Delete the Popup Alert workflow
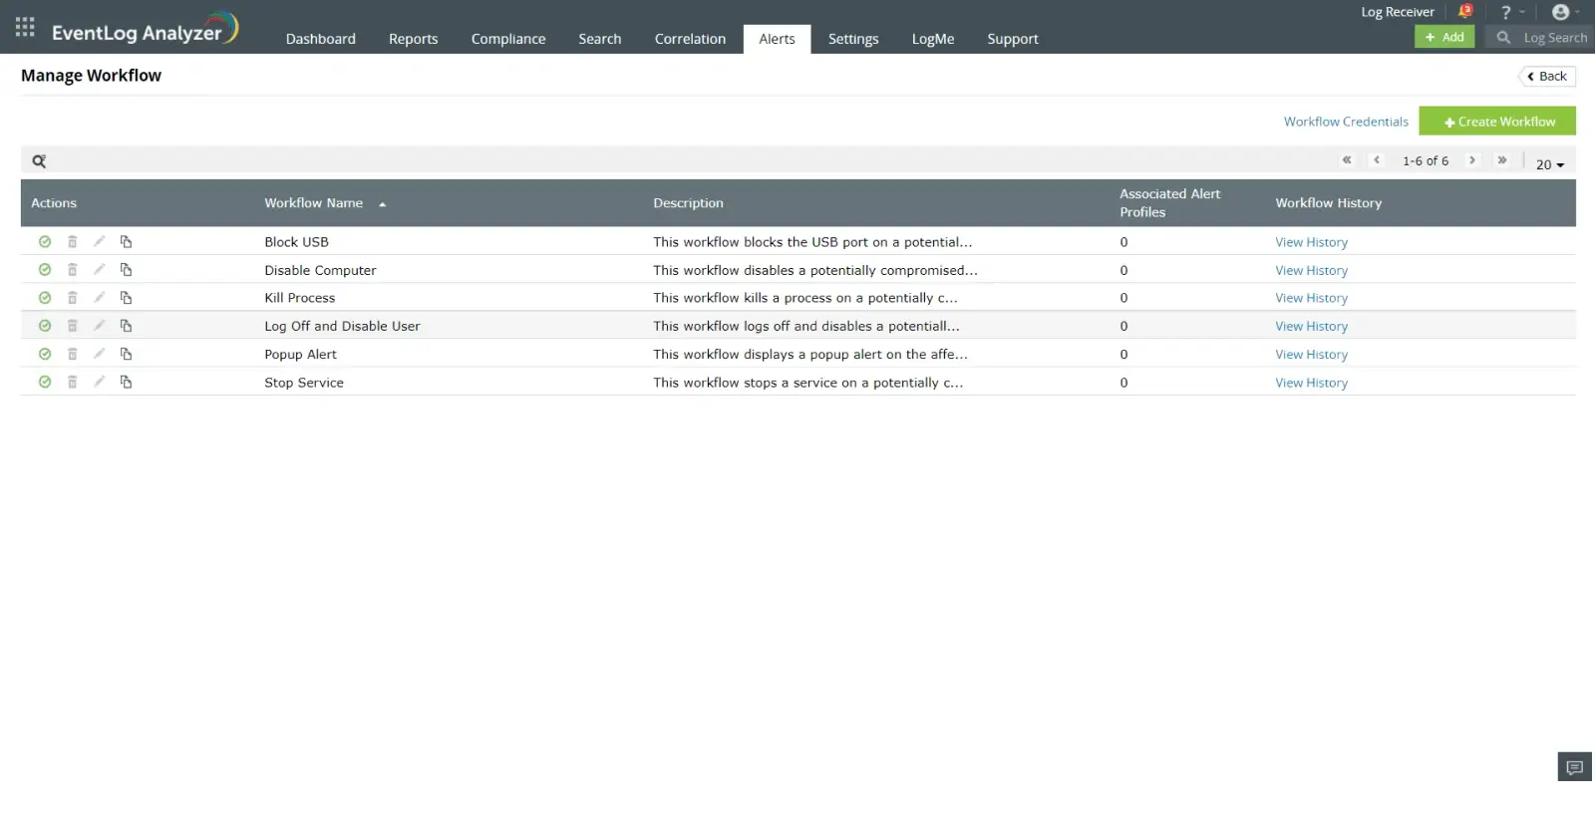 click(x=72, y=354)
